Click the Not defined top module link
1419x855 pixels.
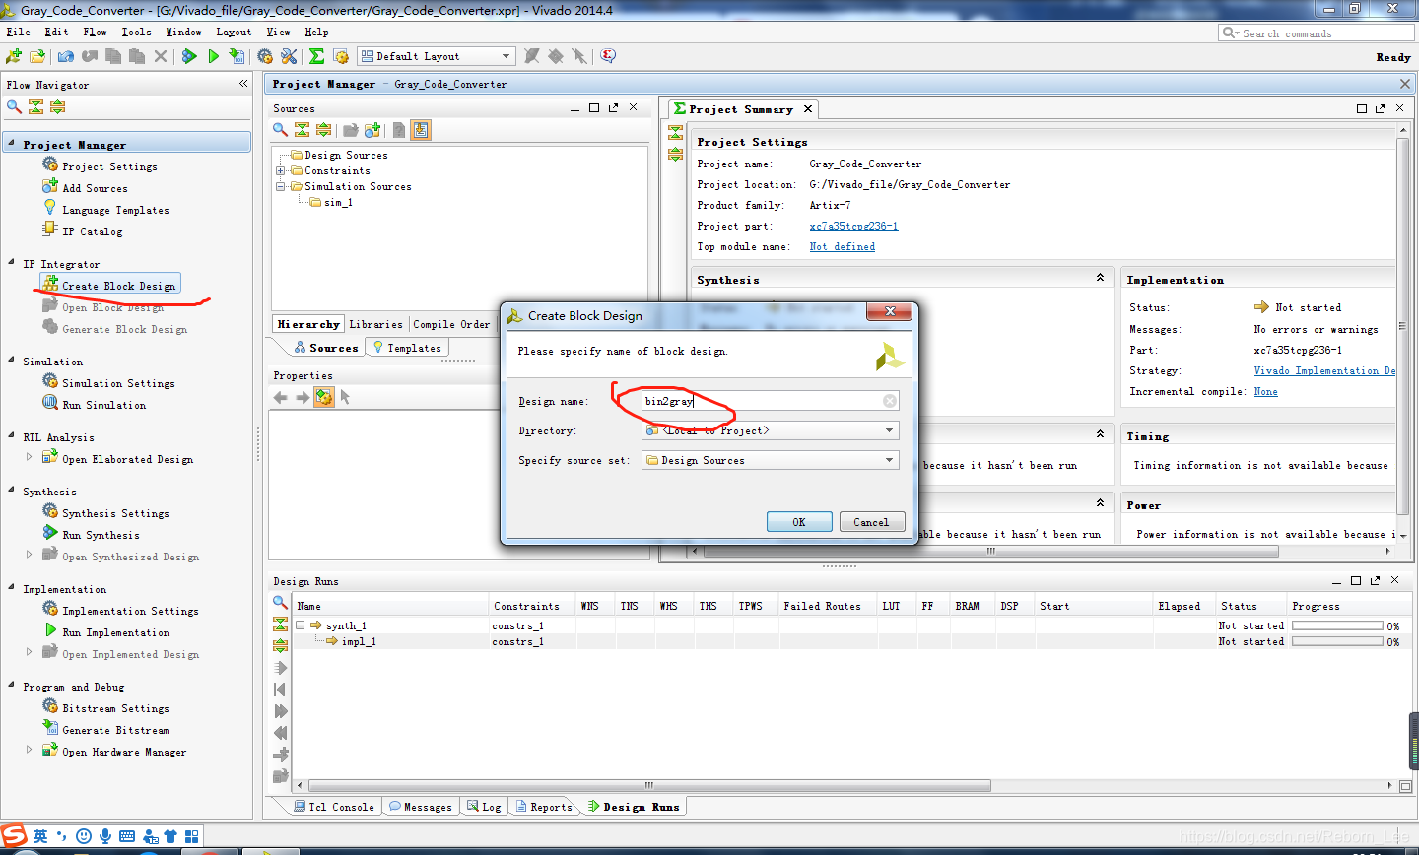(x=842, y=246)
